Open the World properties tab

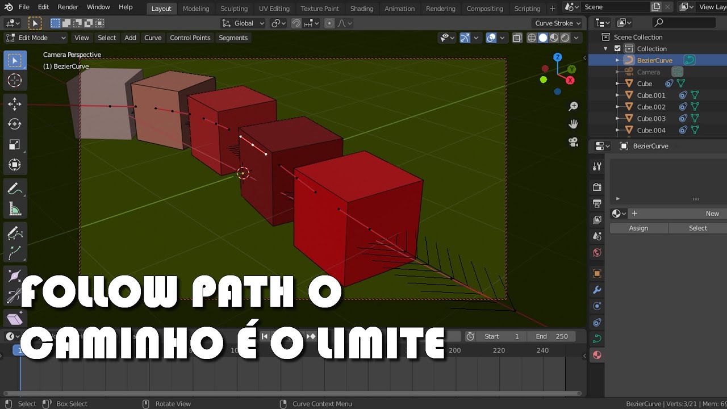pyautogui.click(x=597, y=253)
